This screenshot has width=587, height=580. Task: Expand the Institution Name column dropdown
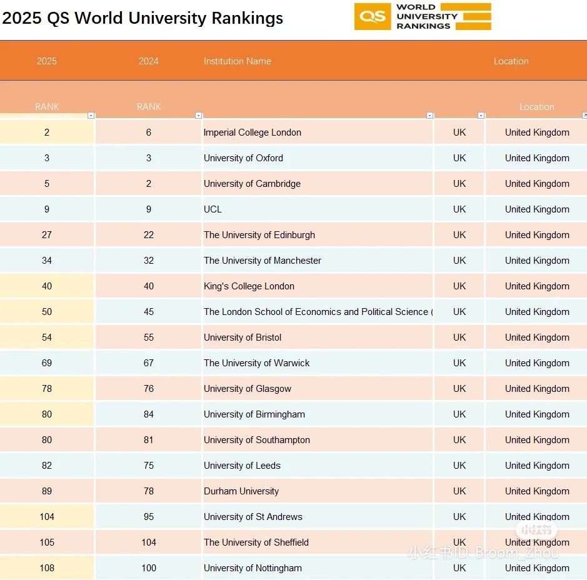point(429,115)
